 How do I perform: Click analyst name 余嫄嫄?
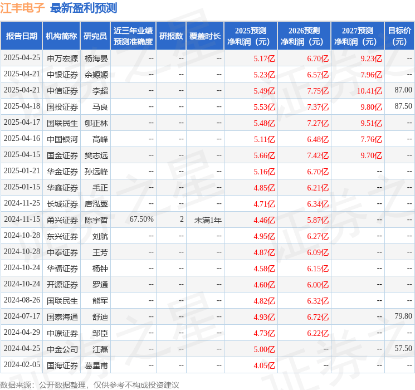click(x=96, y=75)
